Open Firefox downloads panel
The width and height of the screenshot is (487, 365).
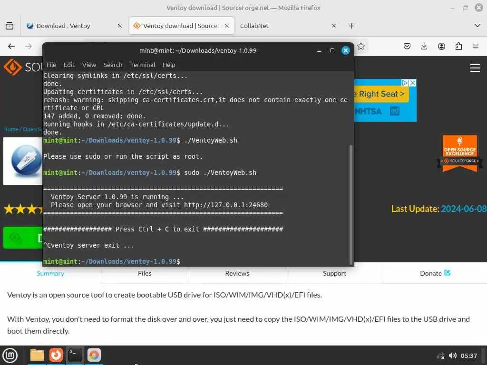[x=424, y=46]
